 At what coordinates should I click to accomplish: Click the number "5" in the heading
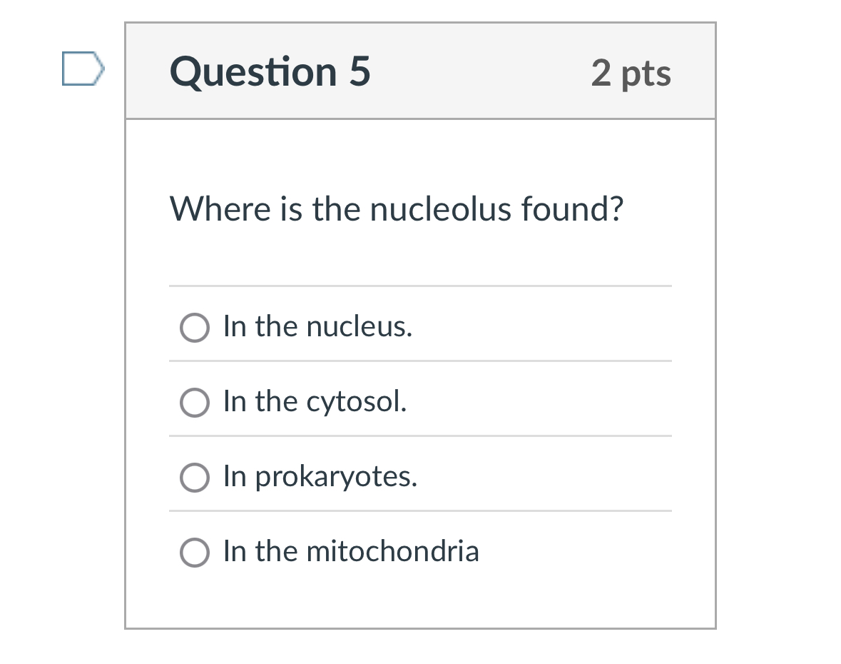coord(360,72)
